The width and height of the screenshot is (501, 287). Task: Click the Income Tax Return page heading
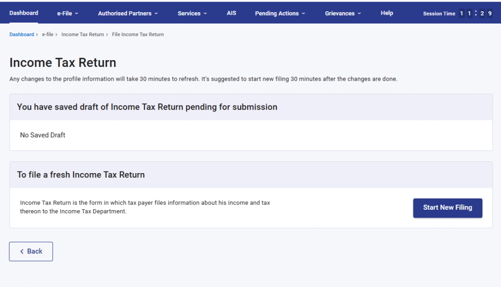point(63,63)
